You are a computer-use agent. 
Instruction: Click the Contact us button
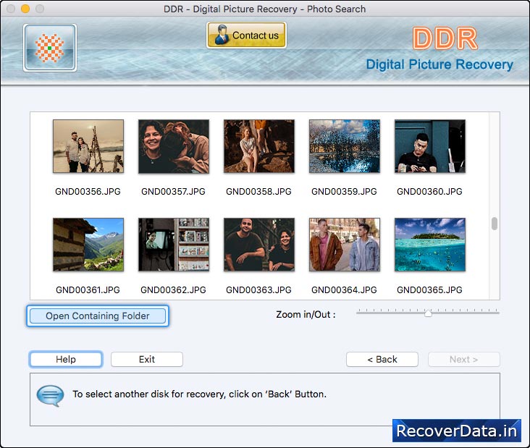click(246, 35)
